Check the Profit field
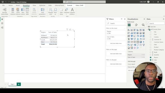 [151, 52]
